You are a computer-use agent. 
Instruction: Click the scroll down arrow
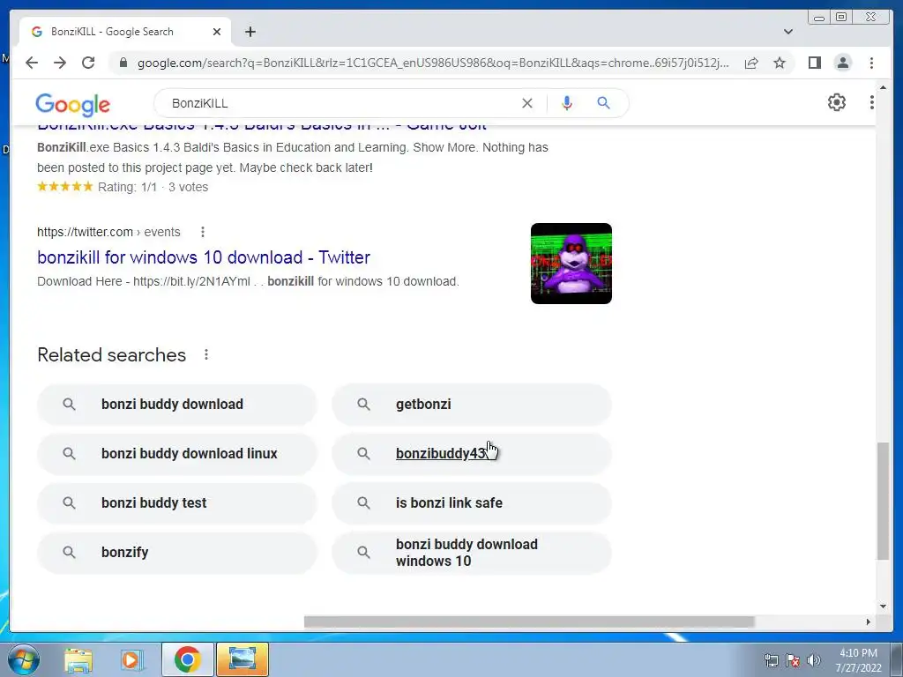click(883, 606)
